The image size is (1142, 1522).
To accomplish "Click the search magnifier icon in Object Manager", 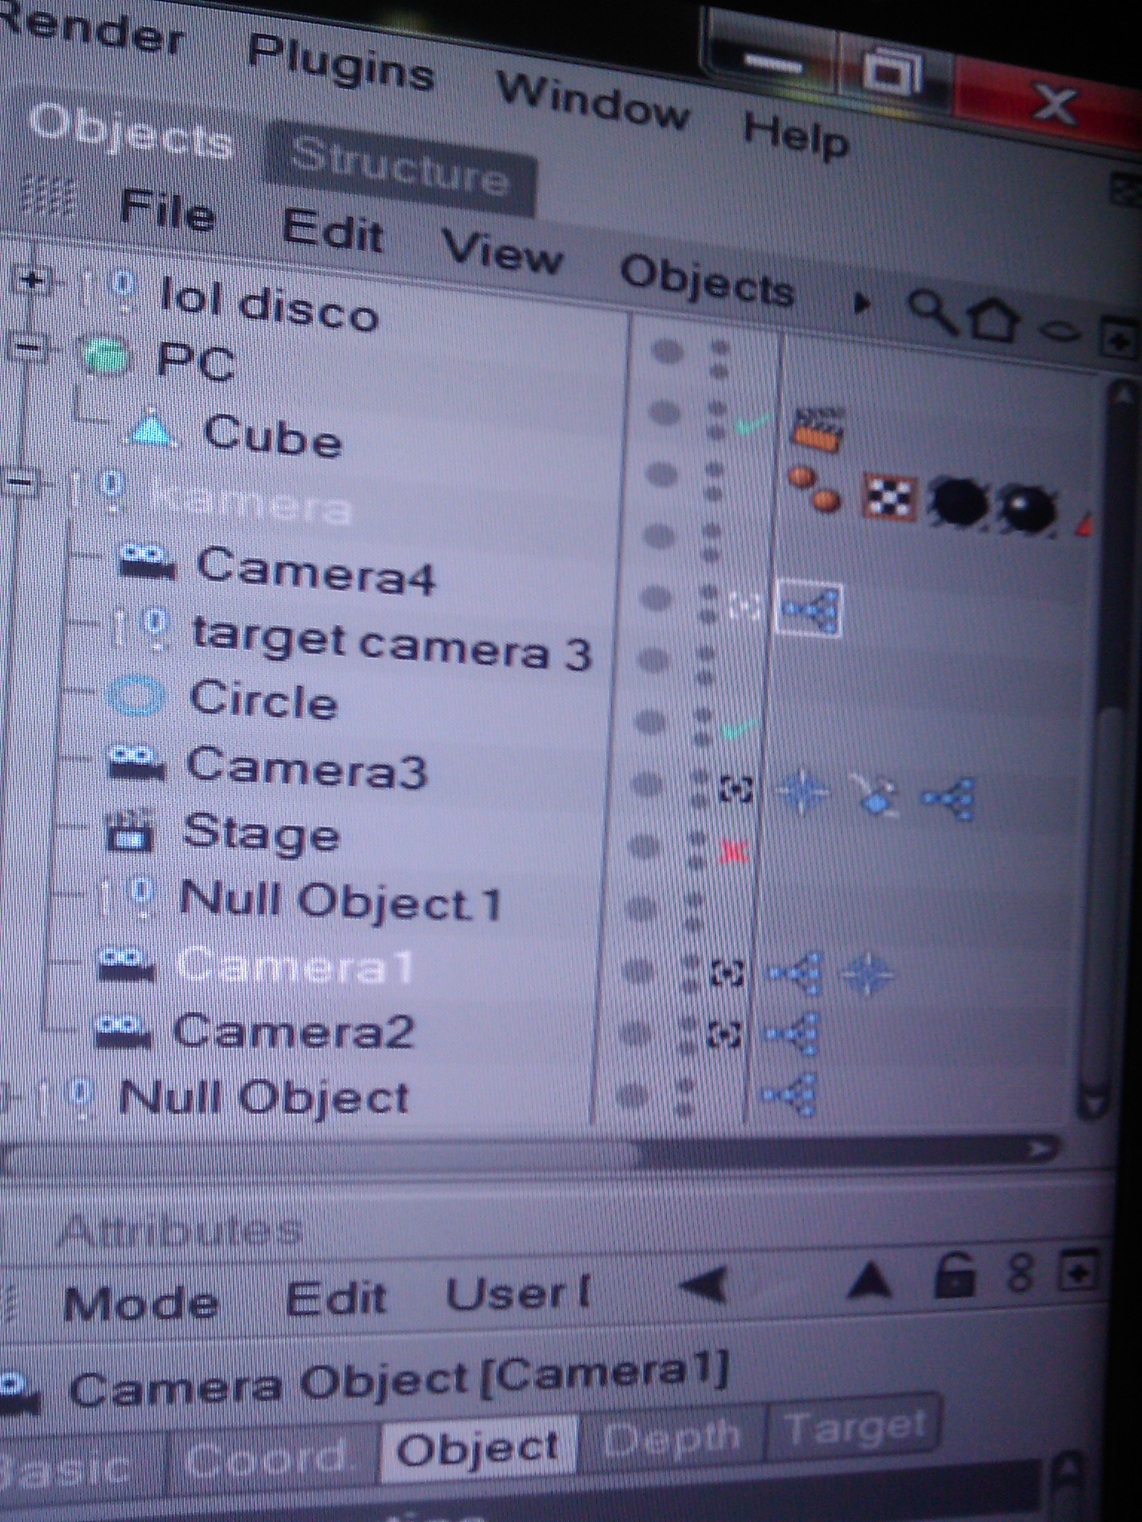I will [x=932, y=311].
